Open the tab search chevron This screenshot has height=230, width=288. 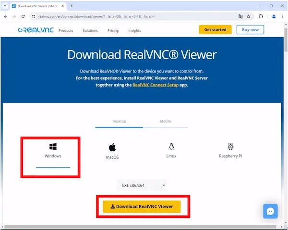click(5, 6)
